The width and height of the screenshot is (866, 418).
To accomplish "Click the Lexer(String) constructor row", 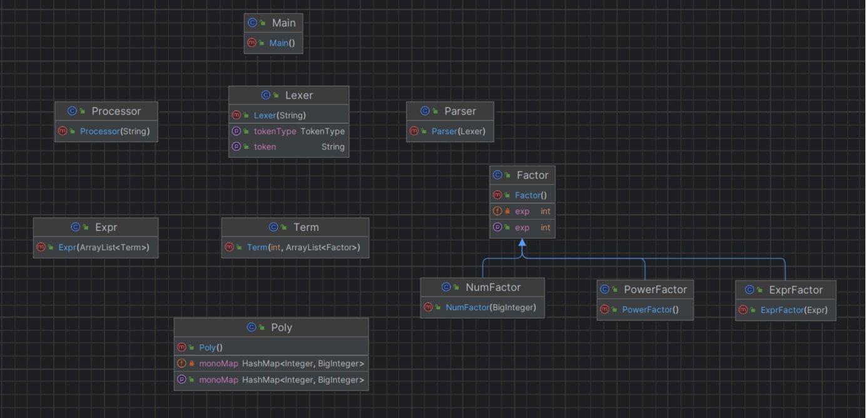I will tap(288, 115).
